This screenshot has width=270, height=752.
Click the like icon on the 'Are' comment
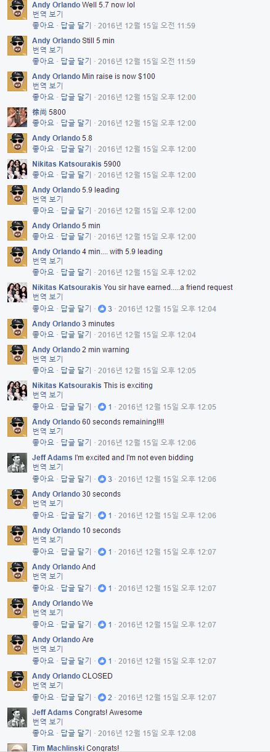[102, 661]
